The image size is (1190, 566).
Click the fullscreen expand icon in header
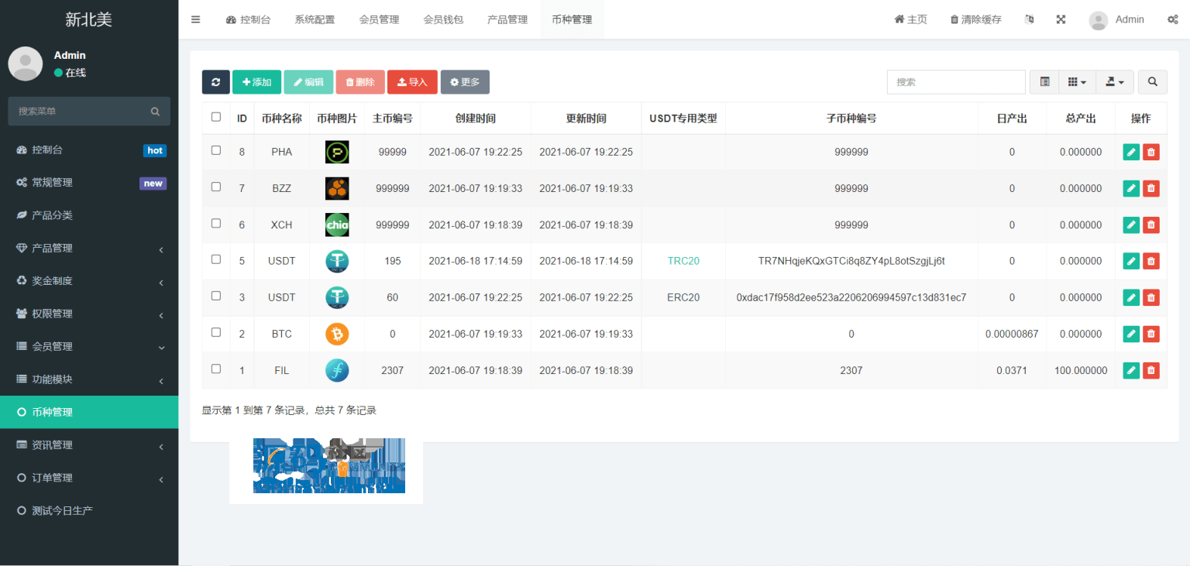click(1061, 19)
